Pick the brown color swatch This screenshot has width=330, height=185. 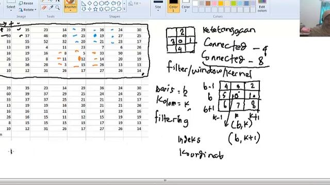(x=208, y=4)
